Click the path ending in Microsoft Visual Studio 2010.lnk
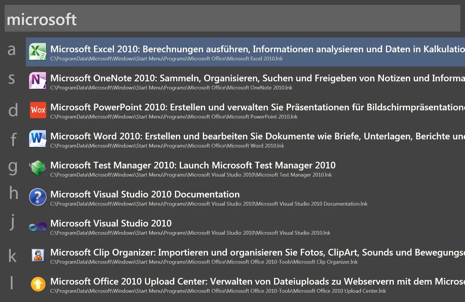Screen dimensions: 465x302 190,233
